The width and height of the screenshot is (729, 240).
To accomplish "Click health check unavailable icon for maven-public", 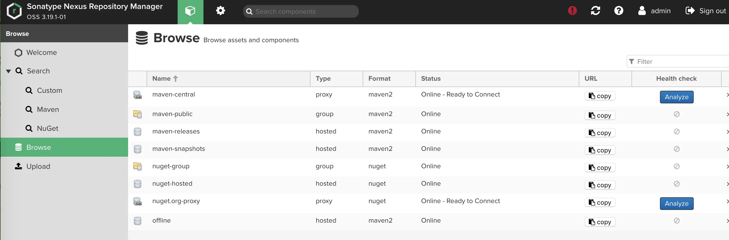I will (677, 114).
